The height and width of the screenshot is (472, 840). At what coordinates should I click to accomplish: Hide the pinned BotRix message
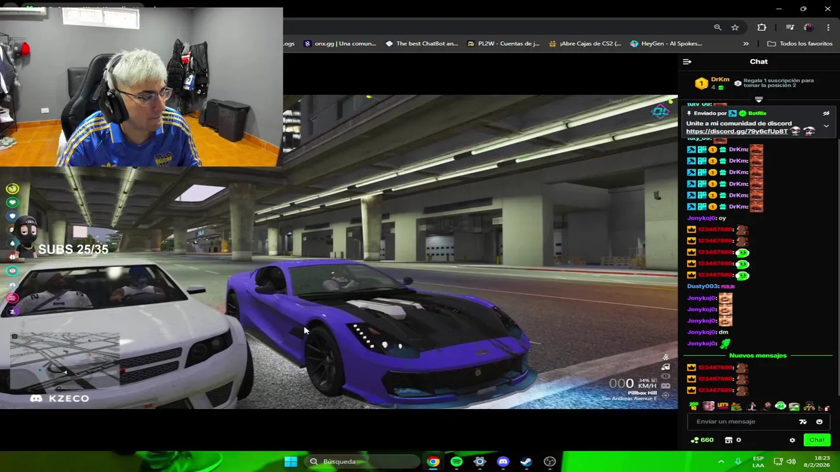(826, 113)
